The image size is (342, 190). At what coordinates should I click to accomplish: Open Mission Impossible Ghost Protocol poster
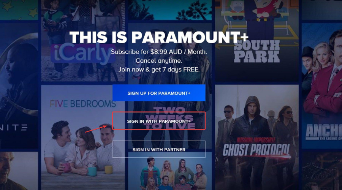257,138
